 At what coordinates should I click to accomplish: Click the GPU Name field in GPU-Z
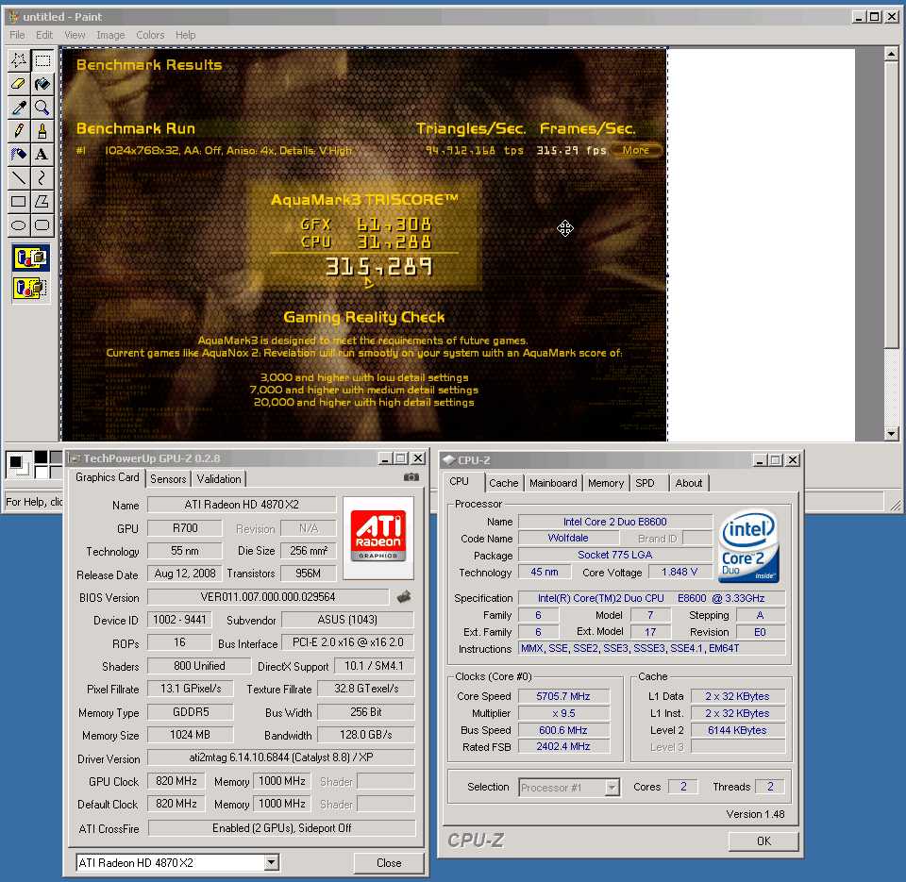(x=242, y=505)
